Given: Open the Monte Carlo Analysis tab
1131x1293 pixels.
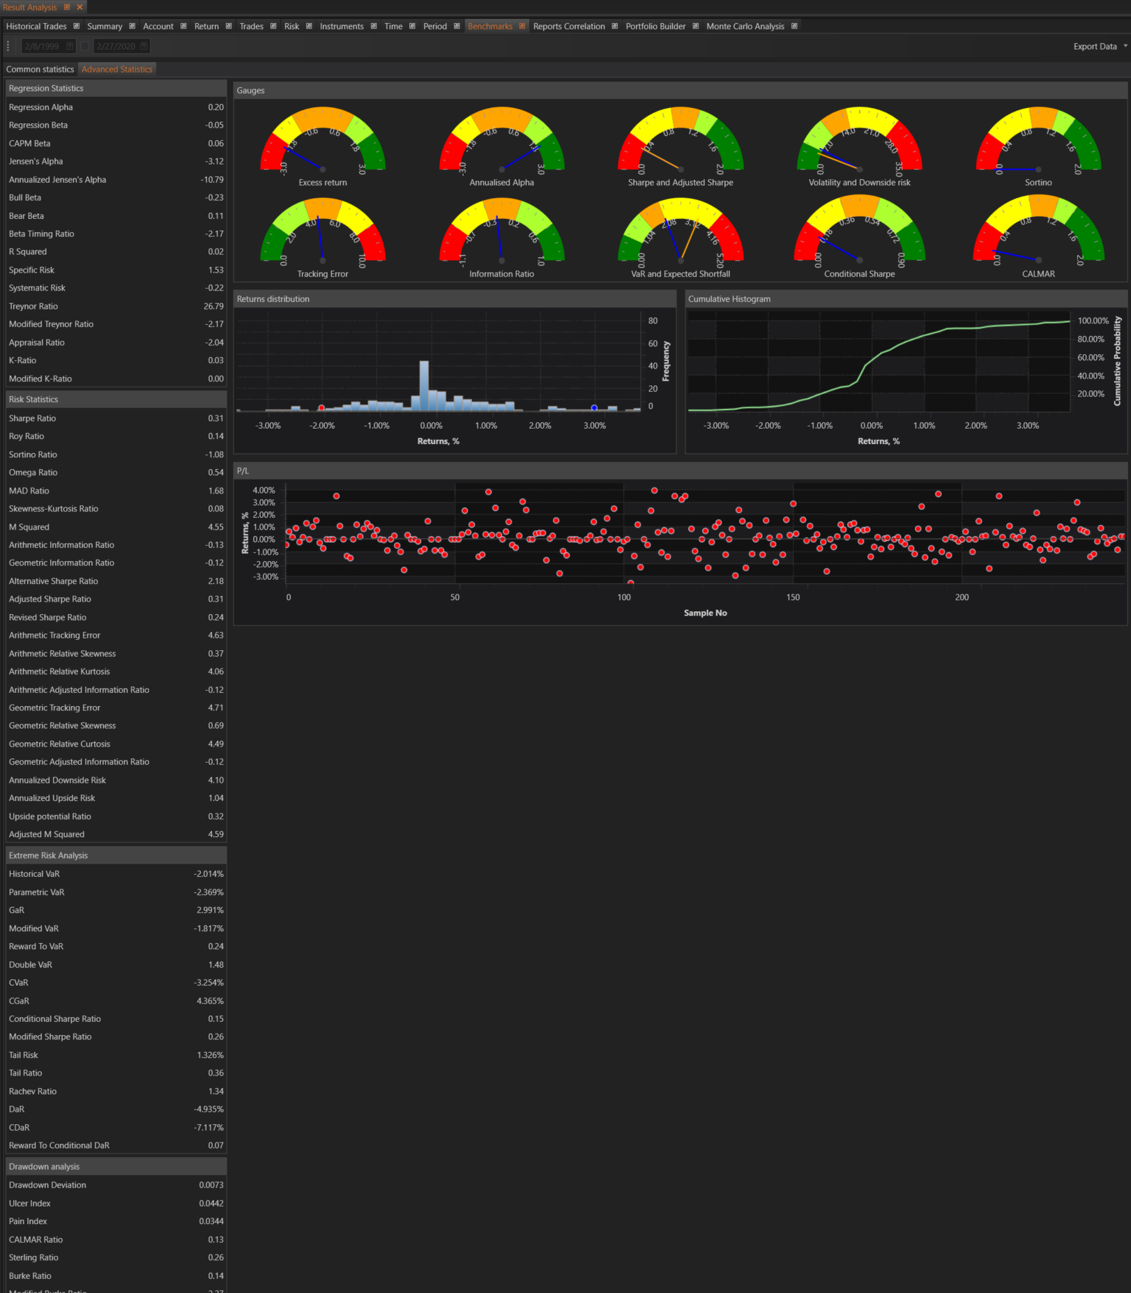Looking at the screenshot, I should pos(745,26).
